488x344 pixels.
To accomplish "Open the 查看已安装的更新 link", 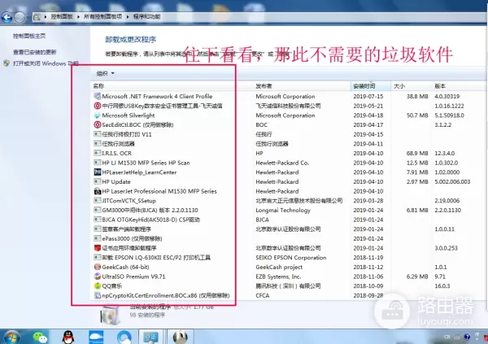I will pos(34,52).
